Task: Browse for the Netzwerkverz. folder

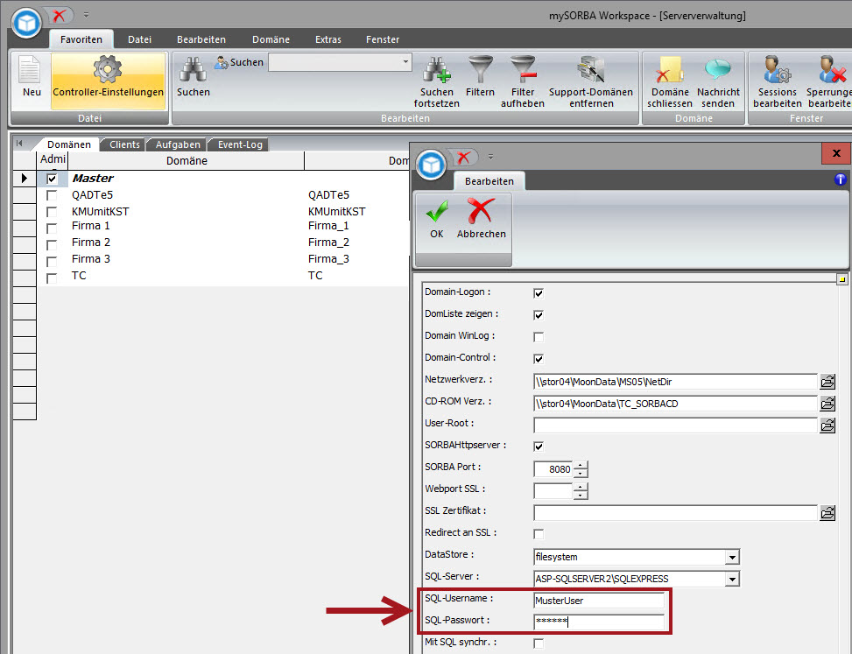Action: [827, 382]
